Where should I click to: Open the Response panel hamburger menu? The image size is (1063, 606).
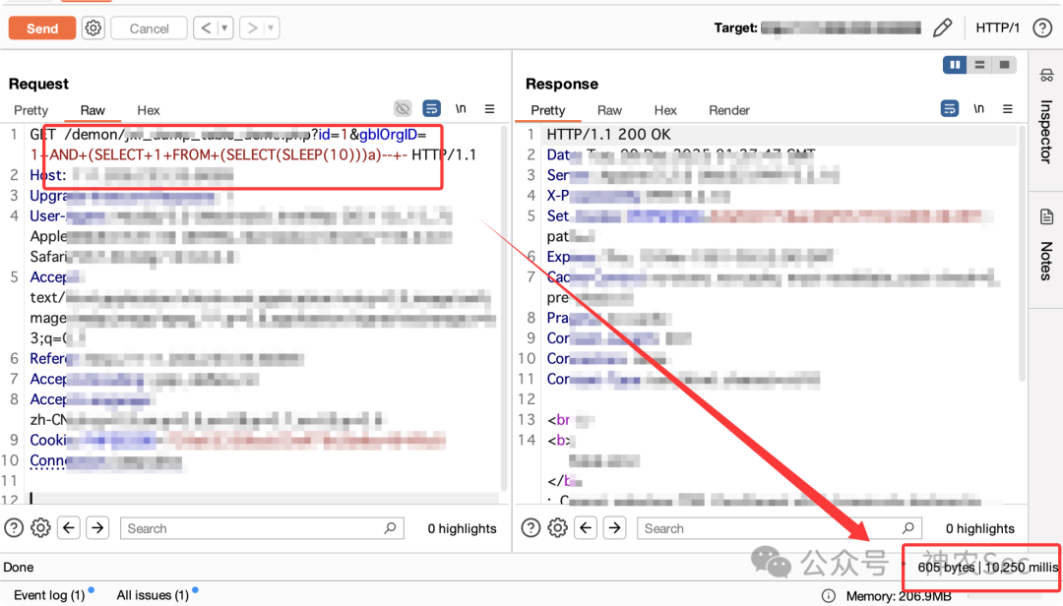click(x=1008, y=108)
